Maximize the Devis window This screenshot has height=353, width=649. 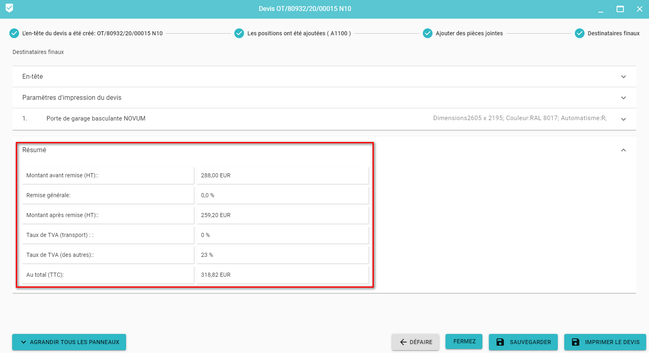click(x=620, y=9)
